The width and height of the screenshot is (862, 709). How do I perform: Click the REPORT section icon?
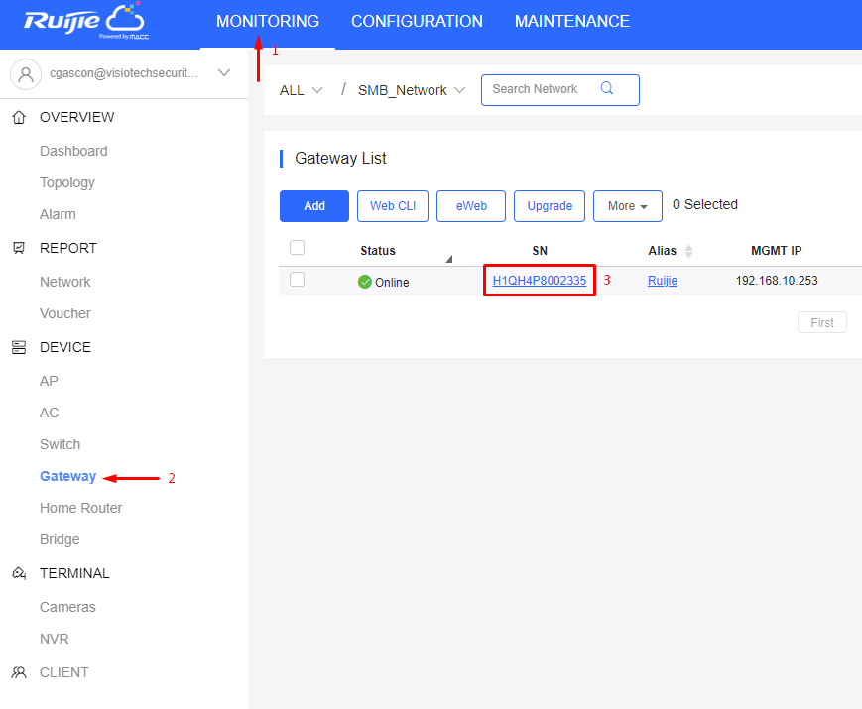[x=19, y=248]
